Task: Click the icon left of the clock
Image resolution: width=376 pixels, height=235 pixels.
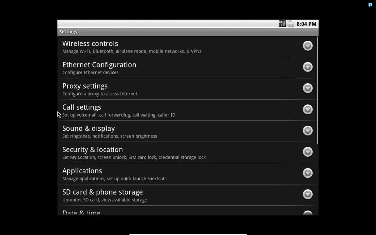Action: click(x=291, y=24)
